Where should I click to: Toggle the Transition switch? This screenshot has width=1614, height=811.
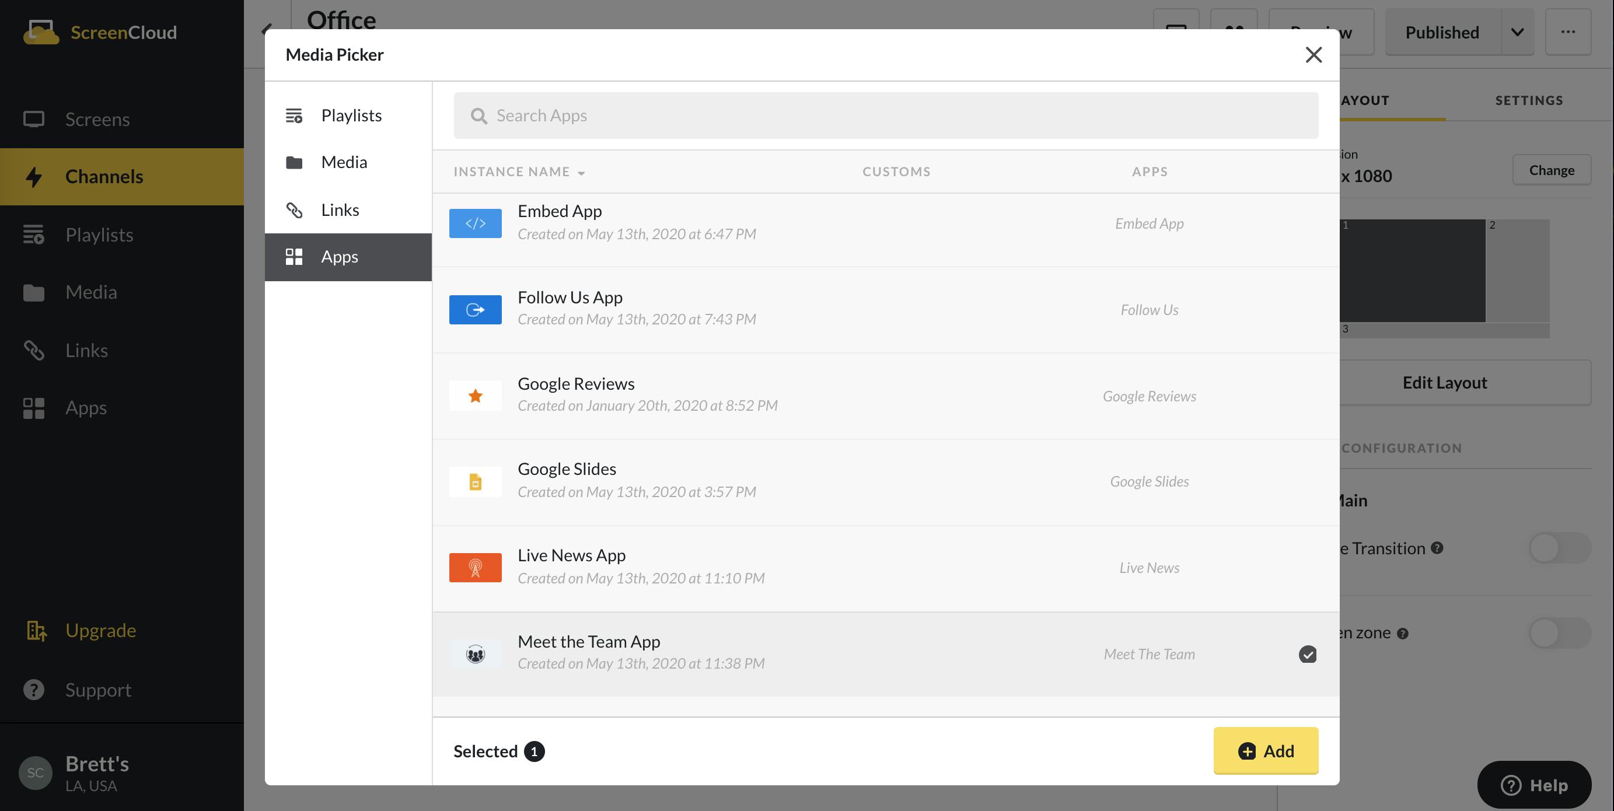[1560, 548]
